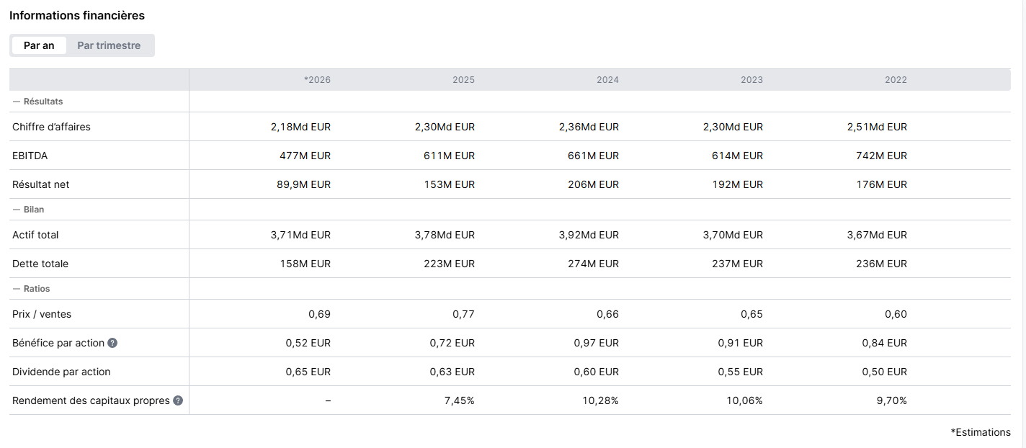Click Prix / ventes row label

click(42, 314)
